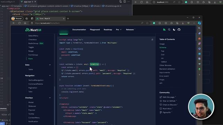Expand the Pro dropdown menu
This screenshot has height=125, width=223.
click(x=118, y=30)
